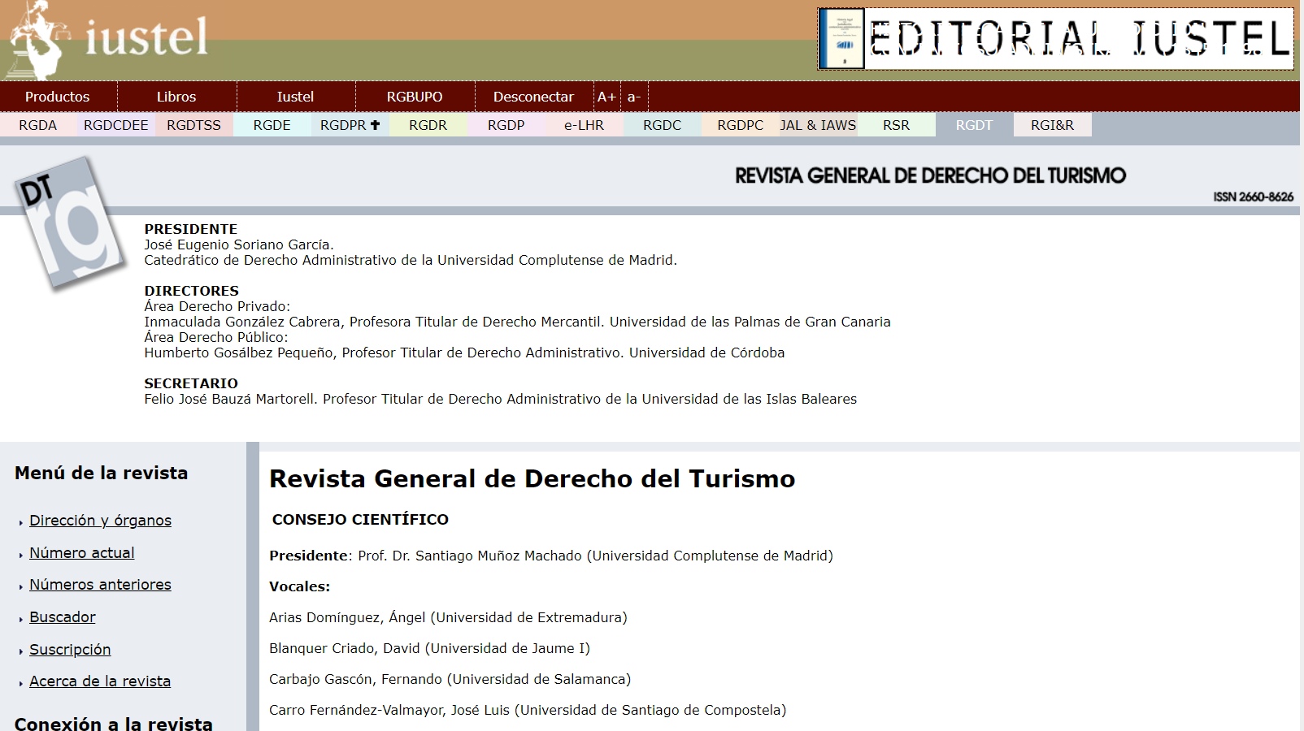The width and height of the screenshot is (1304, 731).
Task: Open the Buscador search page
Action: click(63, 617)
